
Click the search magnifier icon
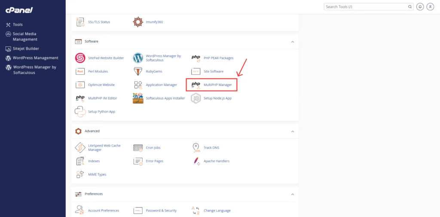click(409, 7)
